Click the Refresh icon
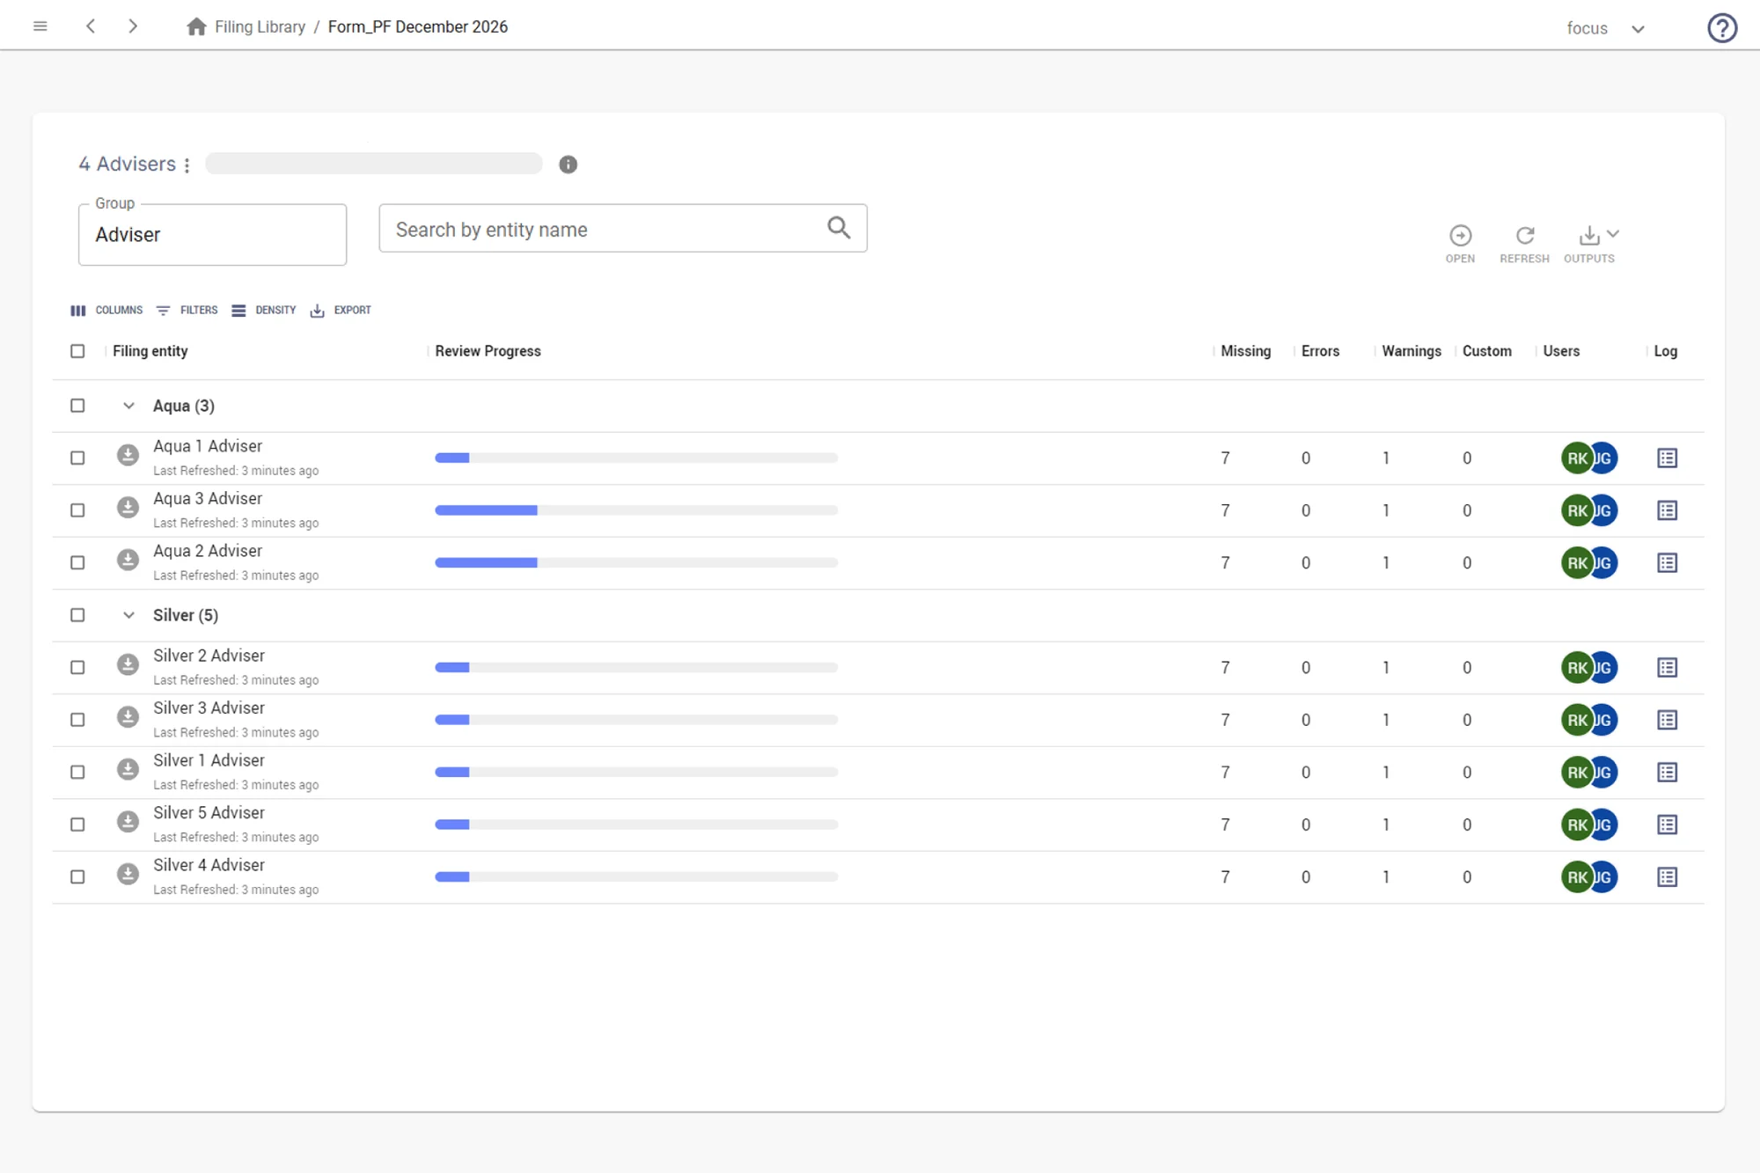 [x=1524, y=236]
